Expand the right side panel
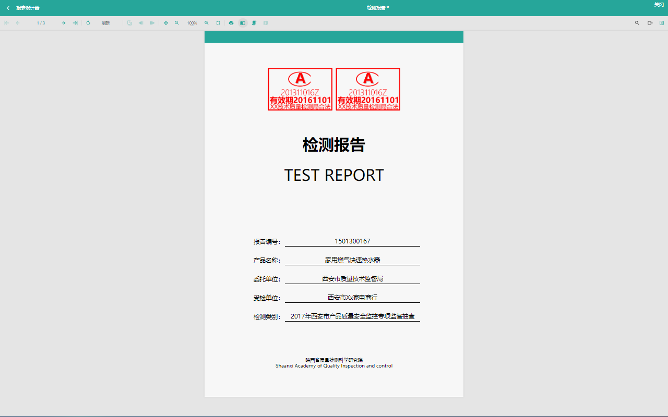Image resolution: width=668 pixels, height=417 pixels. click(662, 23)
